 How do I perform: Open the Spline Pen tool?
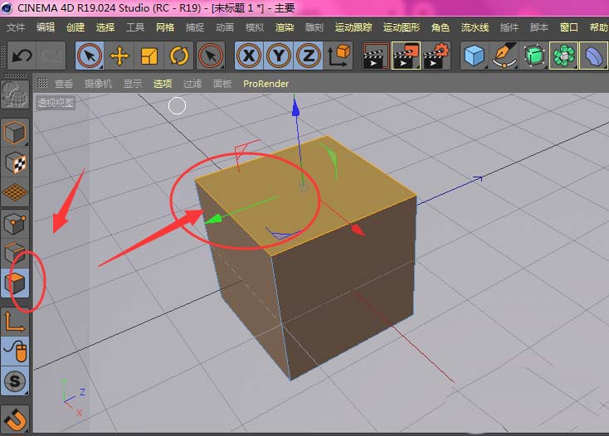(504, 56)
